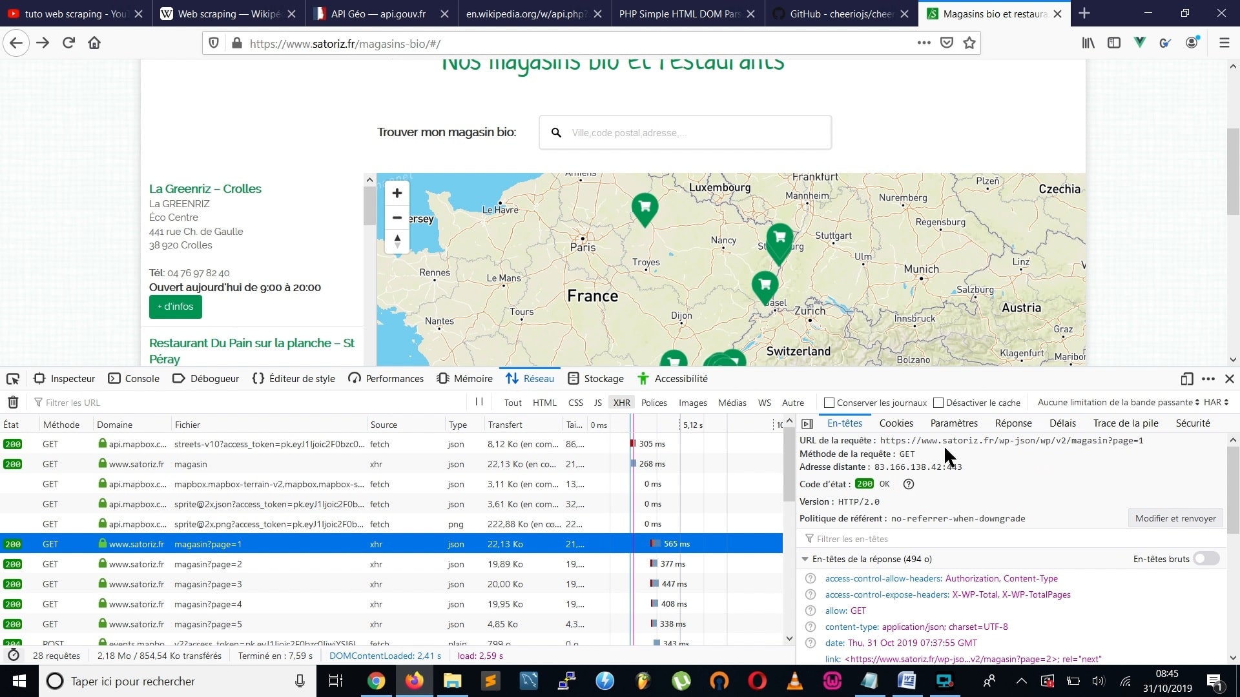Toggle the request details sidebar pane icon
This screenshot has width=1240, height=697.
point(807,423)
